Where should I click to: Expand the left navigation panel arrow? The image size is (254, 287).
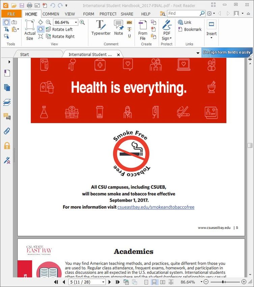[9, 62]
